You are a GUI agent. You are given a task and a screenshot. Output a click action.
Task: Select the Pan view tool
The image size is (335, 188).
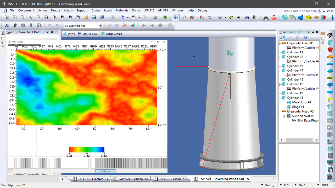[176, 18]
